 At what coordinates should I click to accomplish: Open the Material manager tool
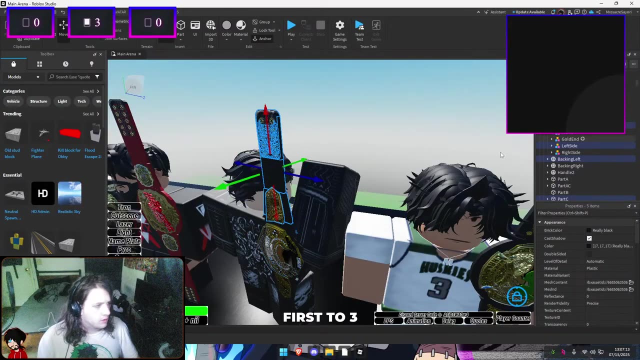(x=240, y=28)
